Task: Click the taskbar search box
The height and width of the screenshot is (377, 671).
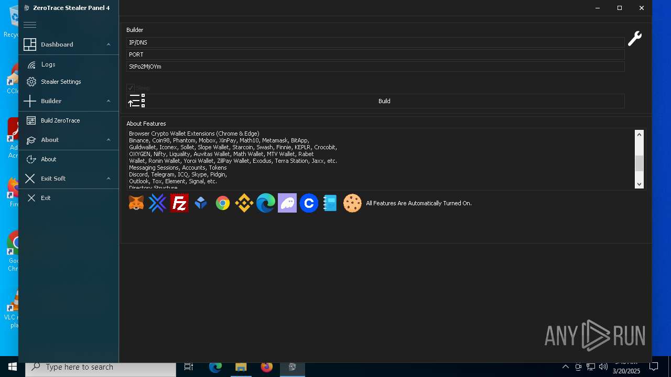Action: pos(101,367)
